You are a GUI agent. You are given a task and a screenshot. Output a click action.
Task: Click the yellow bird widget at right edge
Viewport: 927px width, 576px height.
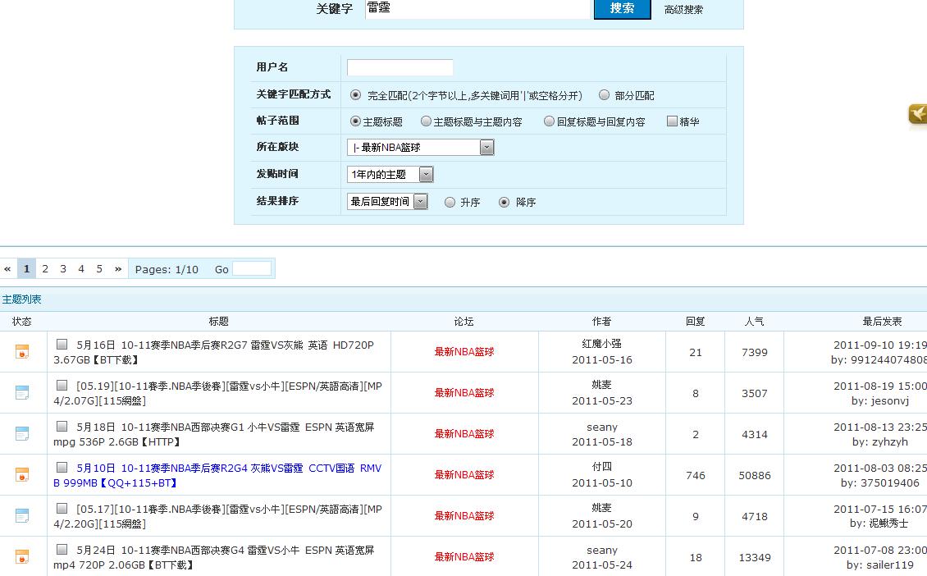pos(917,113)
